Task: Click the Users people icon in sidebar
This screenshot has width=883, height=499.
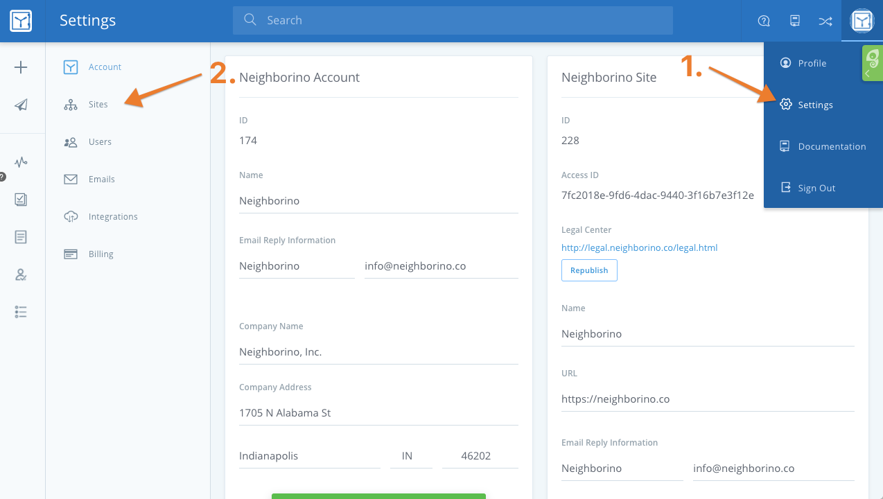Action: tap(71, 142)
